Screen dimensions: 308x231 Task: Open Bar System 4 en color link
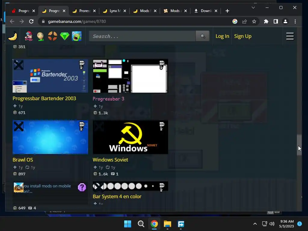coord(117,196)
